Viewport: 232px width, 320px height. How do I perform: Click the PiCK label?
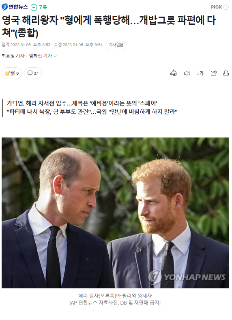click(216, 7)
